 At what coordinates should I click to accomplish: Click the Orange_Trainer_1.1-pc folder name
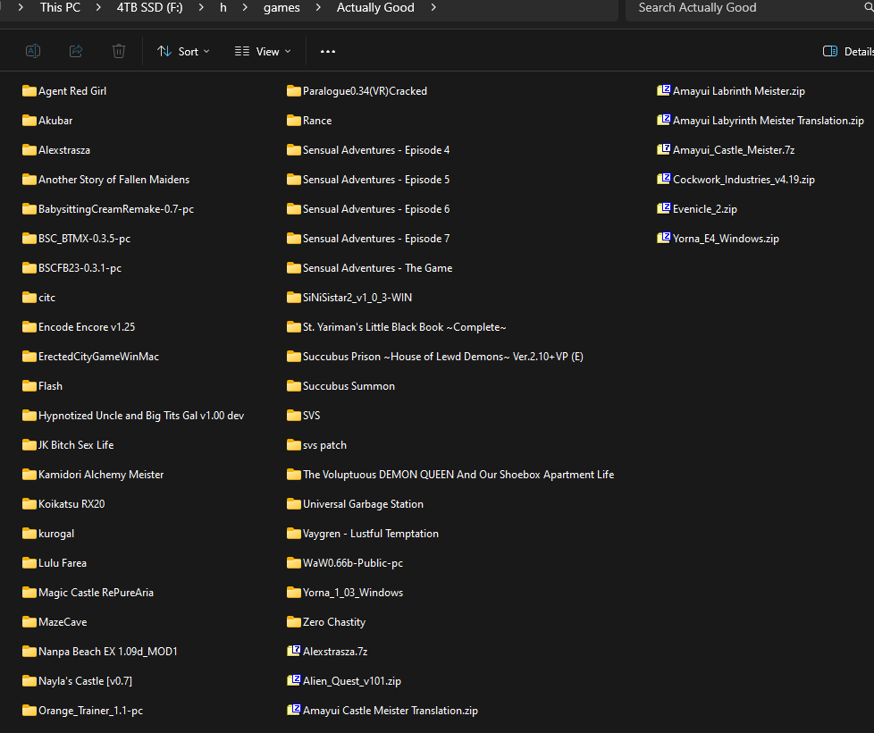91,711
